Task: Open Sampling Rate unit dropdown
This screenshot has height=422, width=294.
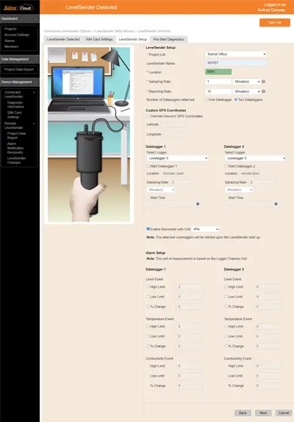Action: tap(246, 81)
